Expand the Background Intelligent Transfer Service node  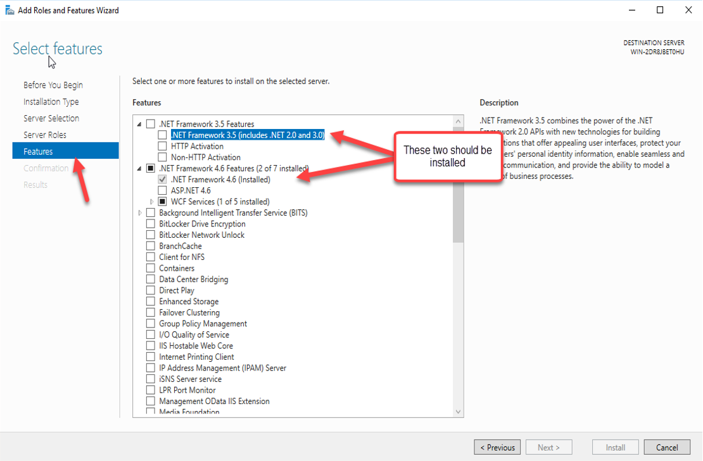[140, 213]
